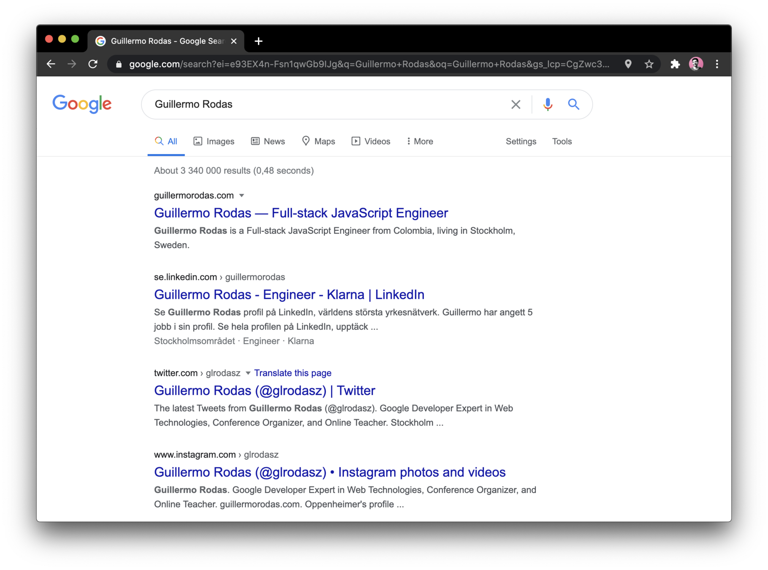Image resolution: width=768 pixels, height=570 pixels.
Task: Expand guillermorodas.com result dropdown arrow
Action: (x=242, y=195)
